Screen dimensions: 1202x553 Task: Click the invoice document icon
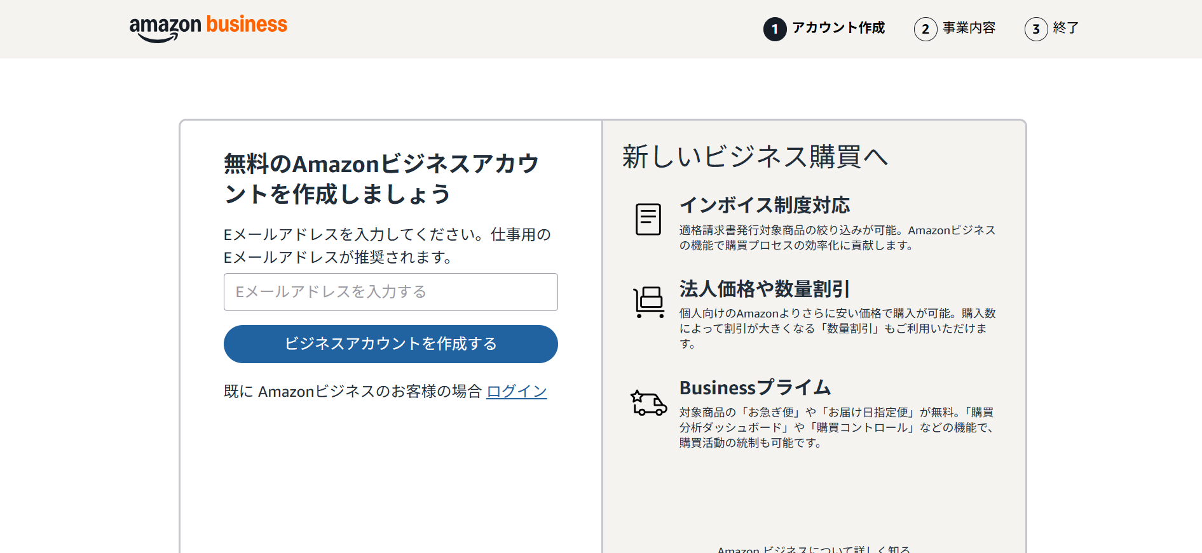pyautogui.click(x=648, y=220)
